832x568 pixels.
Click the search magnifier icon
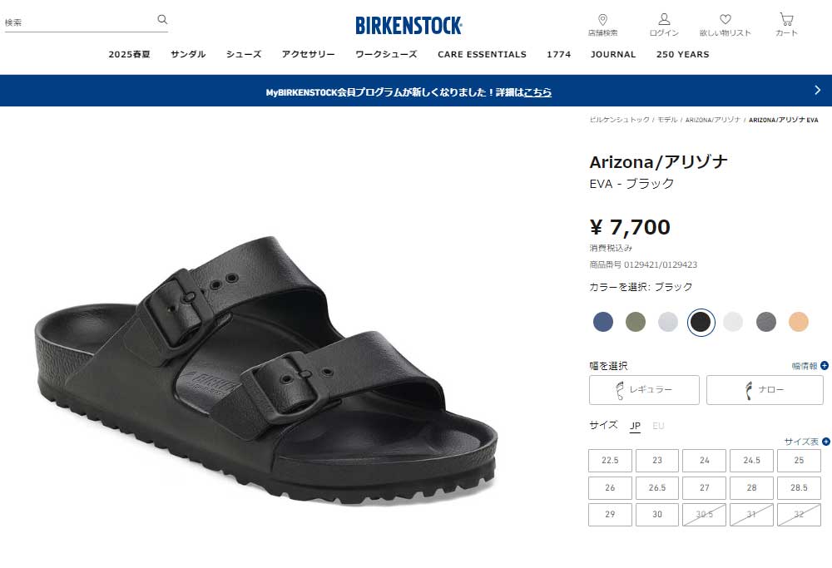(162, 20)
